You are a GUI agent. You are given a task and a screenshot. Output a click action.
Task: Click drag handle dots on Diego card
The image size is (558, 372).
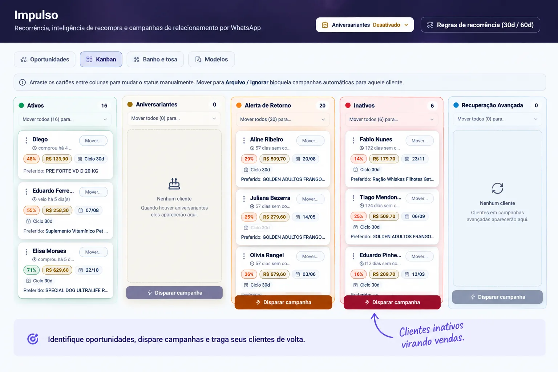26,140
